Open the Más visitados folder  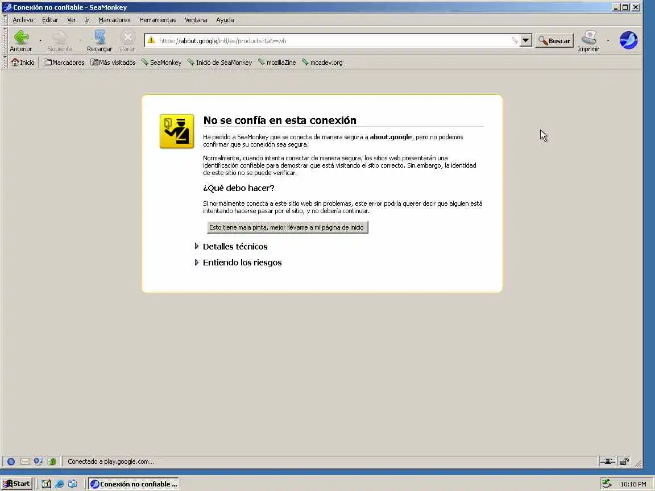113,62
